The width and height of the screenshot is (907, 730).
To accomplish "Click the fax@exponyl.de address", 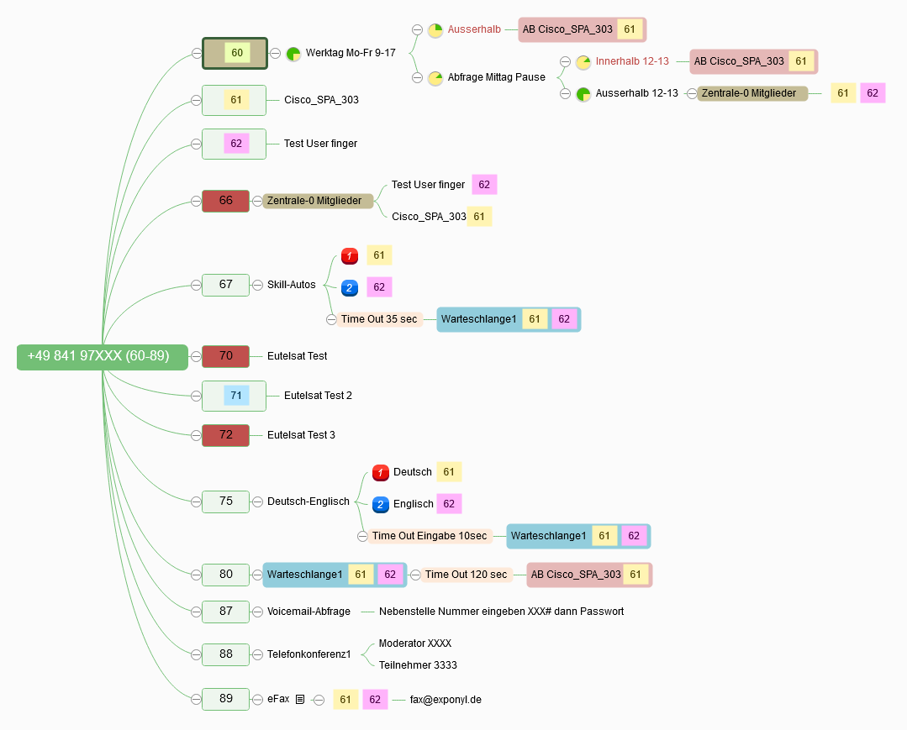I will (446, 700).
